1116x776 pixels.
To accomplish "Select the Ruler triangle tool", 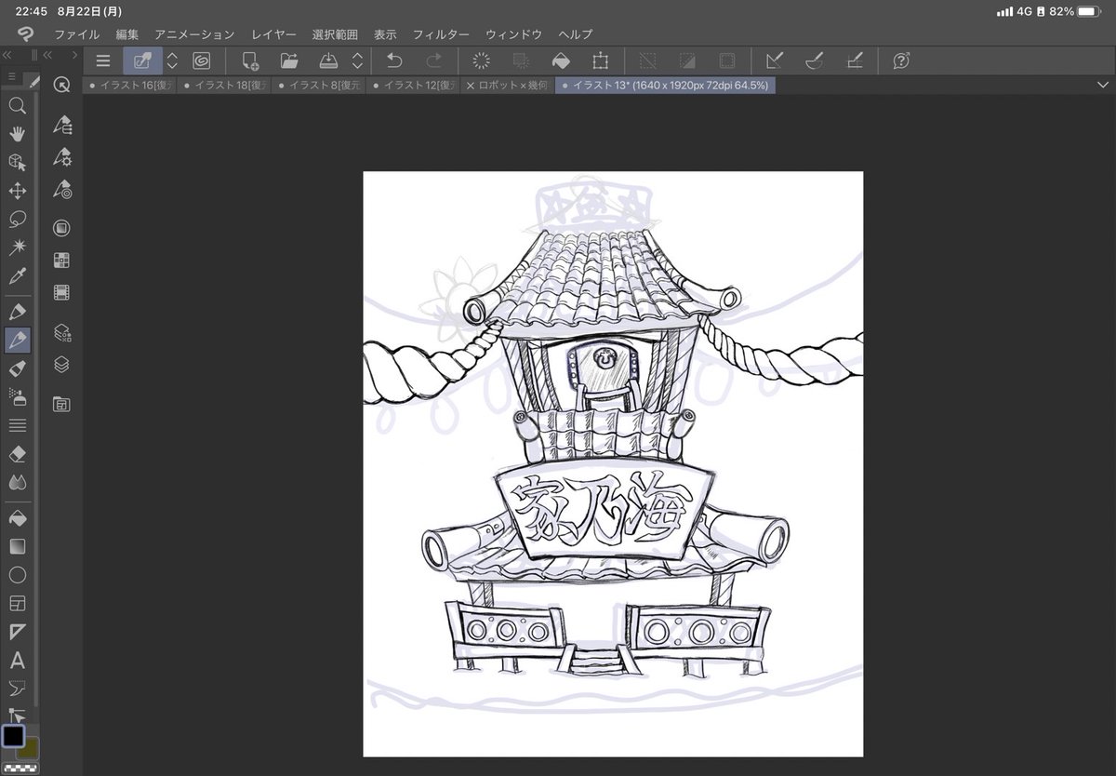I will point(17,632).
